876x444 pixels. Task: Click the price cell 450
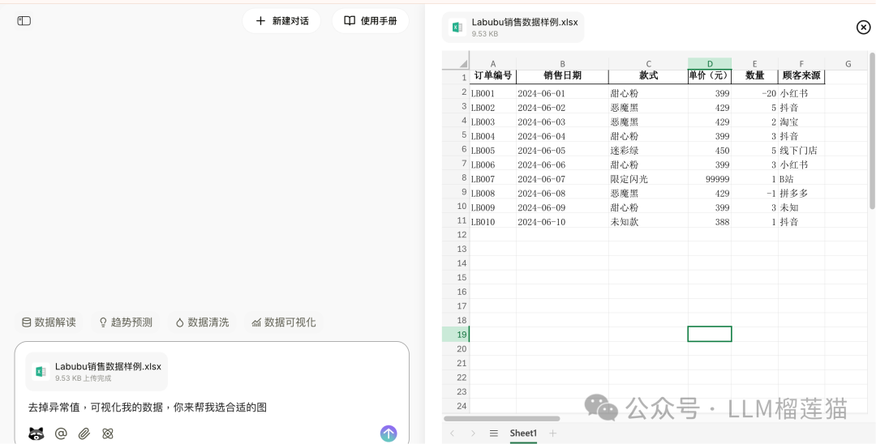tap(710, 151)
